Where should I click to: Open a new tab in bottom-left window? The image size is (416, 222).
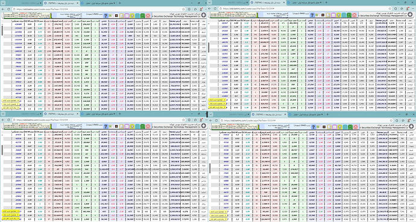pos(119,114)
